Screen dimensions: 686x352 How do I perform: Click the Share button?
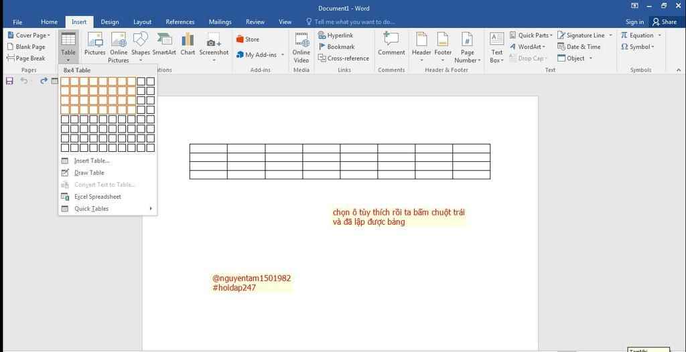point(664,22)
